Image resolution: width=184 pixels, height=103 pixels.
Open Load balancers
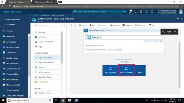pos(10,80)
